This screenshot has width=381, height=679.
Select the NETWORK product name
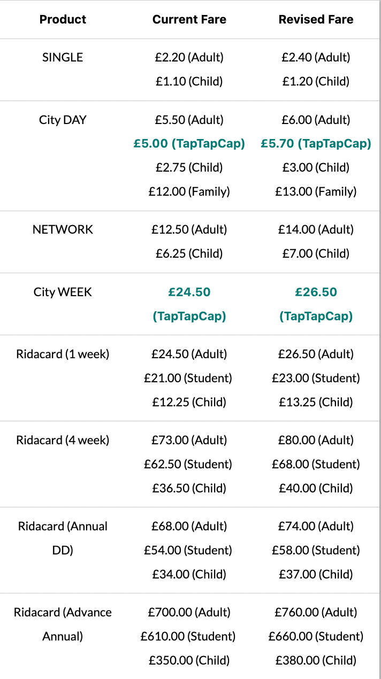(63, 229)
